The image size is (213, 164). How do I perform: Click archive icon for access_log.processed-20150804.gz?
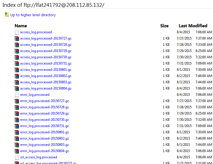pyautogui.click(x=17, y=89)
